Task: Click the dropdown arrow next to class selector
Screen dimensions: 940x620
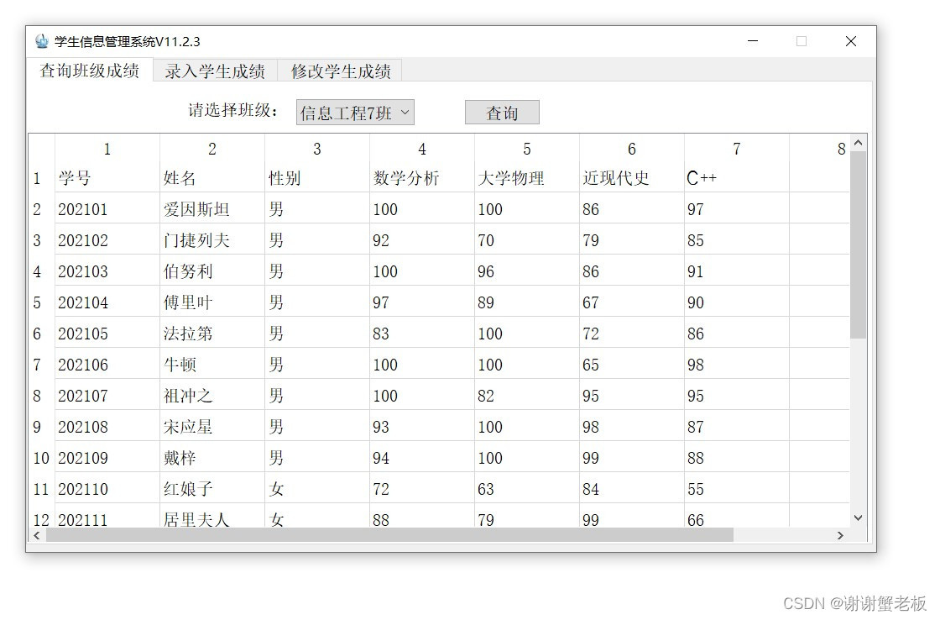Action: click(x=406, y=112)
